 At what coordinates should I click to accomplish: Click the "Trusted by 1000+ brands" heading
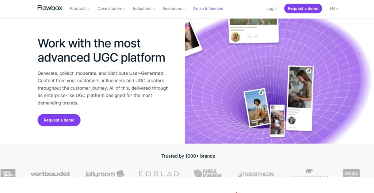pos(188,156)
